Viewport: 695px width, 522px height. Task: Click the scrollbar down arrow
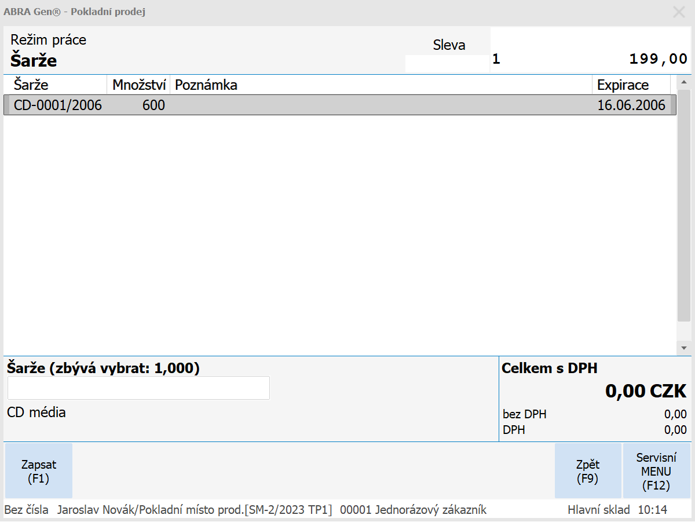pos(683,348)
